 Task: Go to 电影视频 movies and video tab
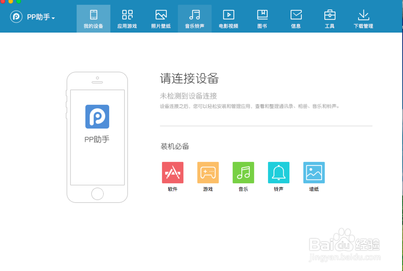pos(229,19)
